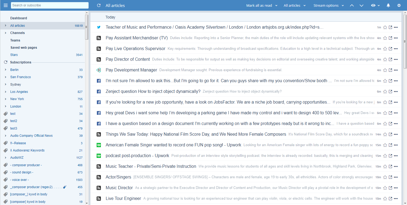This screenshot has width=407, height=205.
Task: Click feed icon on Pay Development Manager row
Action: [x=99, y=70]
